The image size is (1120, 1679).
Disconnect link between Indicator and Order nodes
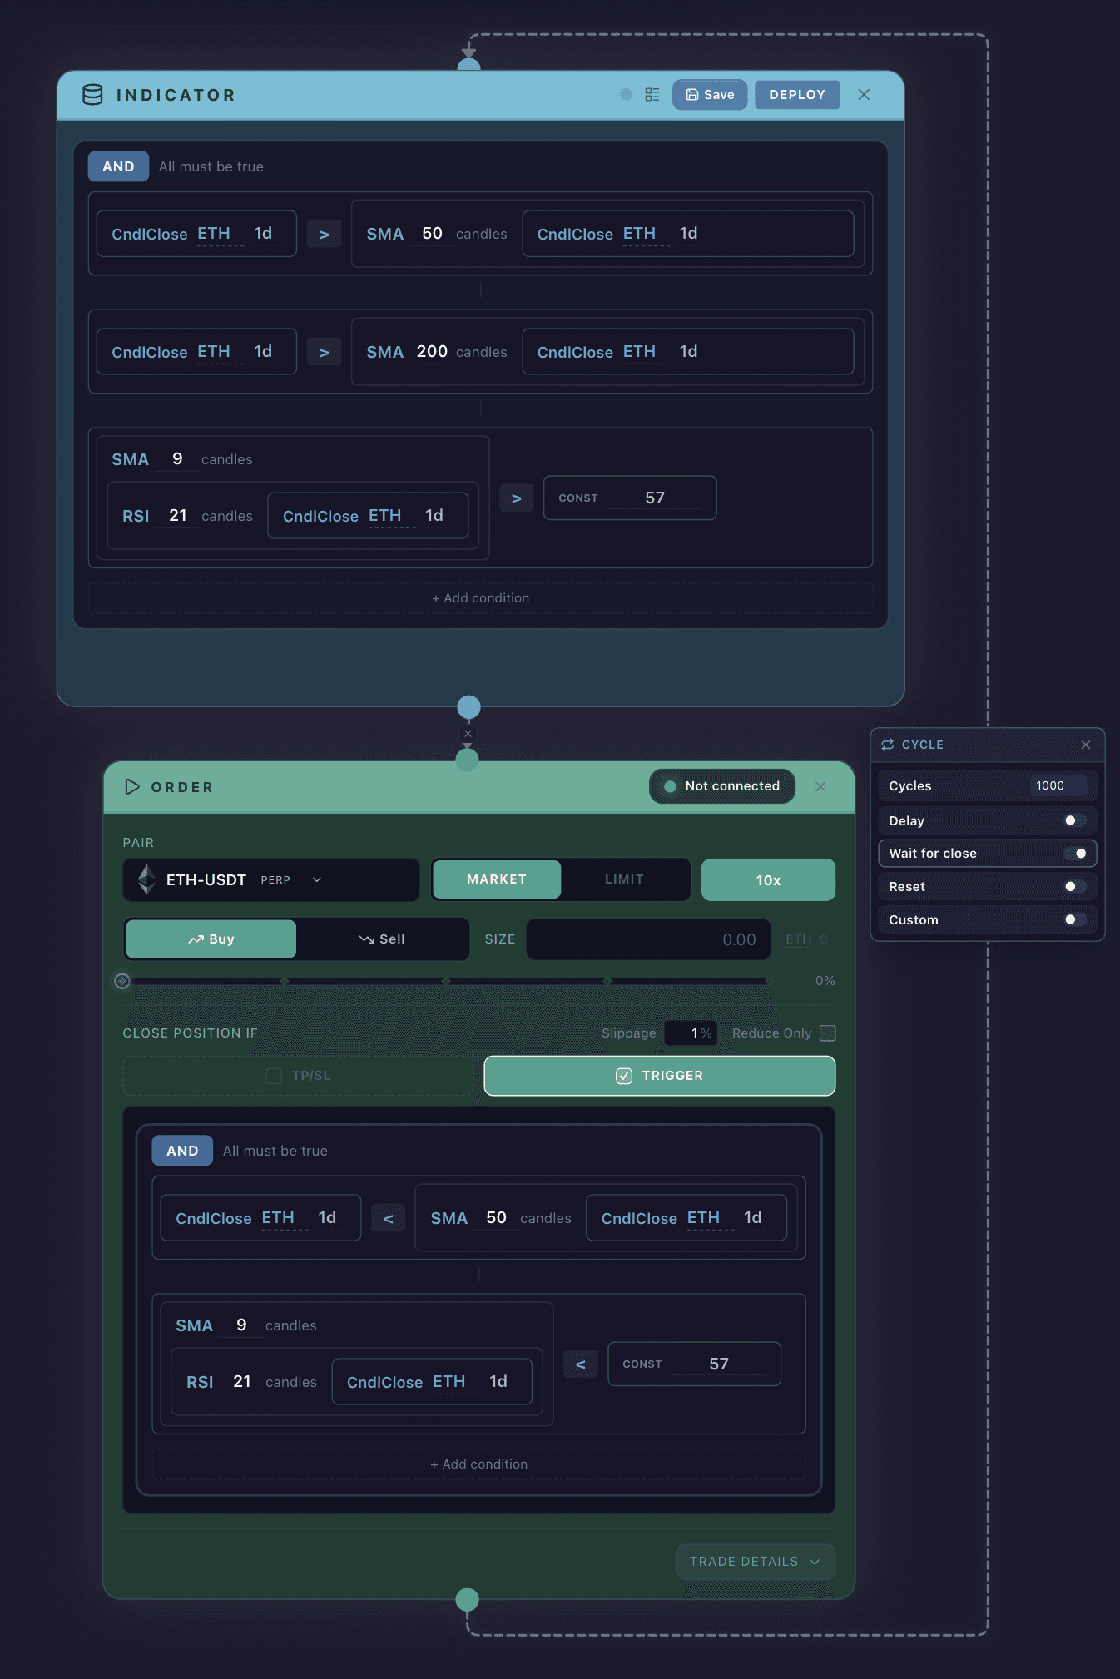(x=468, y=734)
